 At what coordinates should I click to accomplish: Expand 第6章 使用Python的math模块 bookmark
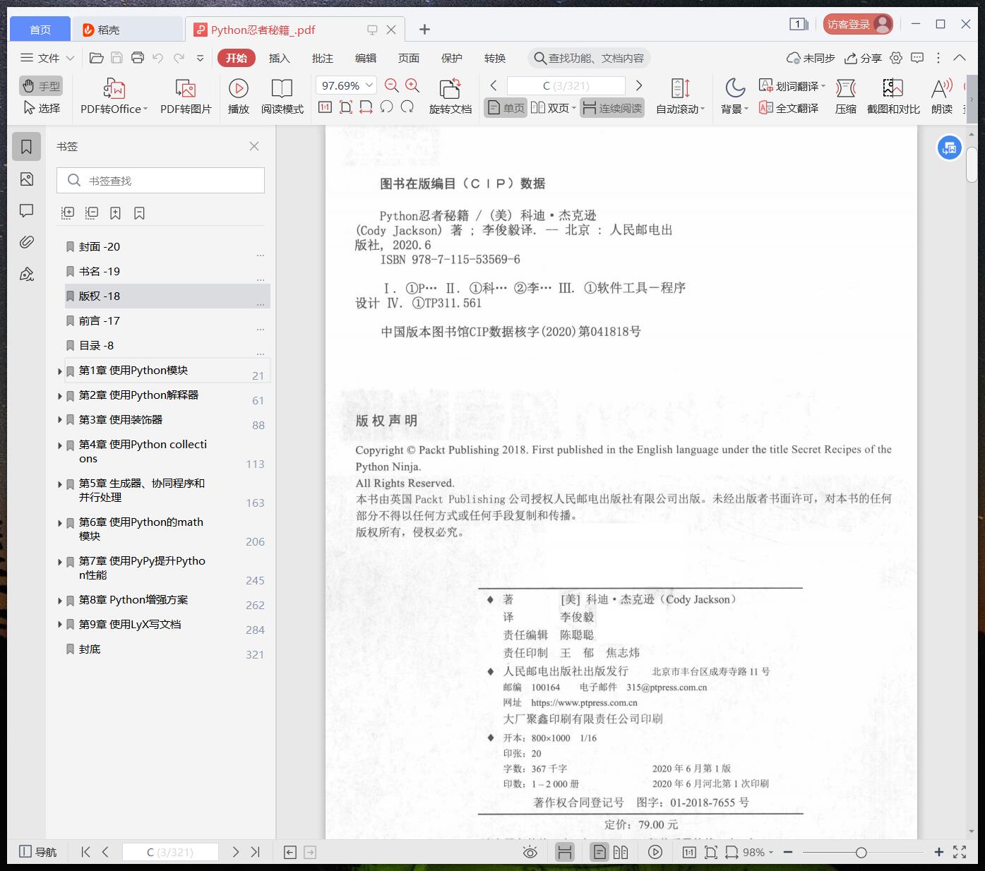coord(60,523)
